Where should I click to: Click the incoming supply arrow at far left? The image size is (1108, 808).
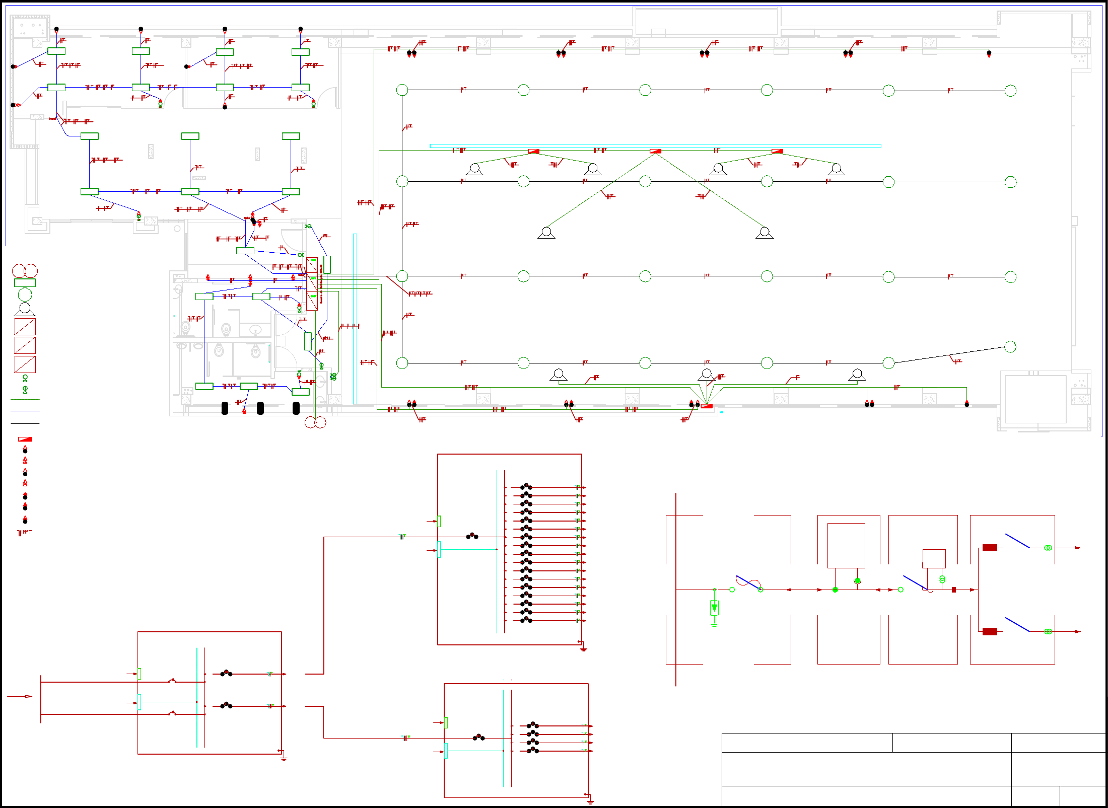[x=20, y=696]
